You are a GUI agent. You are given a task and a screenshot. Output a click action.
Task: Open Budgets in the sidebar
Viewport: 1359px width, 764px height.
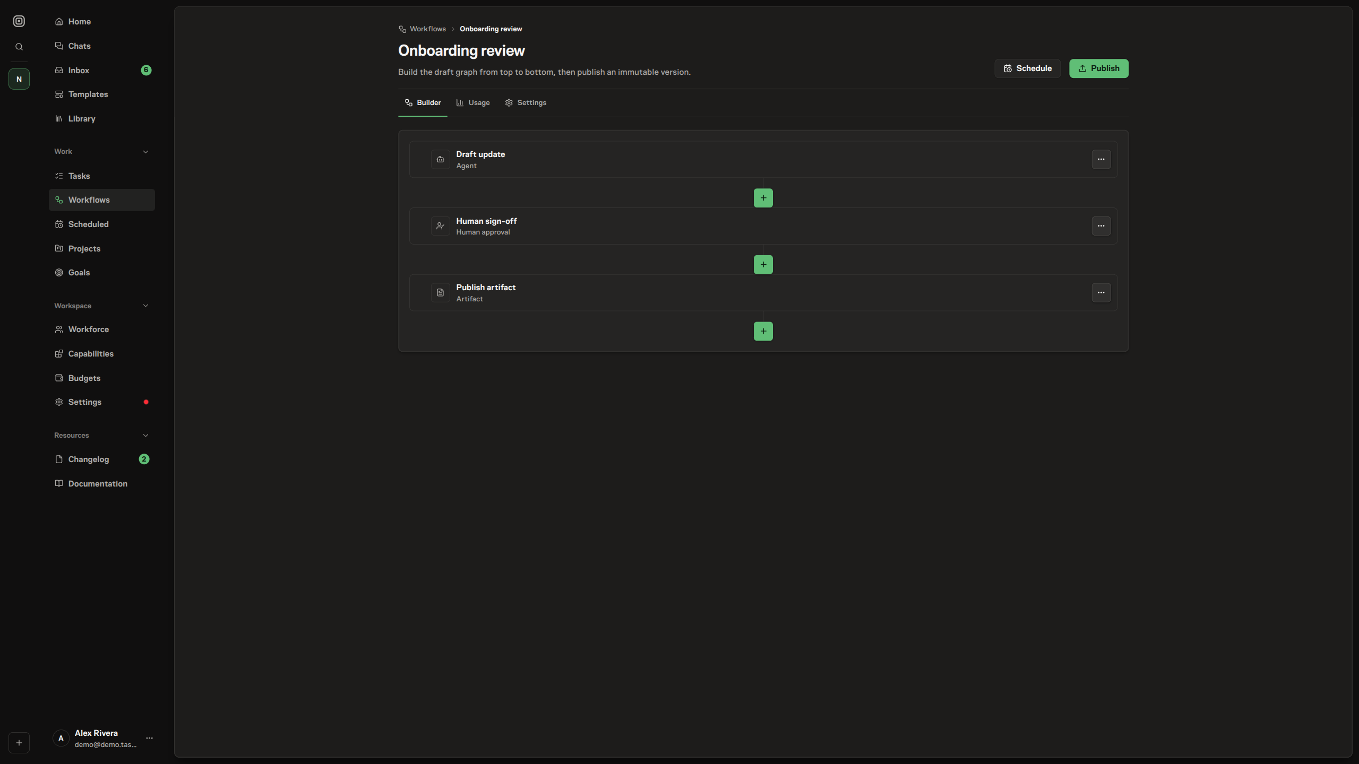102,378
